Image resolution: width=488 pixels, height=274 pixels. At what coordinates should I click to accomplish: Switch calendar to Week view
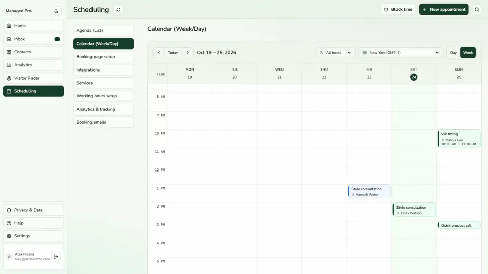(x=468, y=52)
